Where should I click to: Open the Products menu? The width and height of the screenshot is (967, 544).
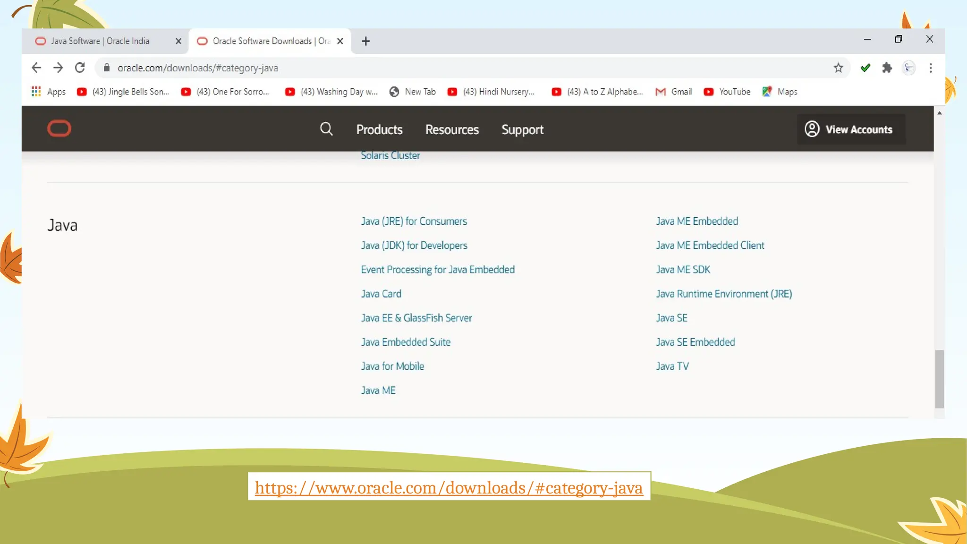[379, 129]
